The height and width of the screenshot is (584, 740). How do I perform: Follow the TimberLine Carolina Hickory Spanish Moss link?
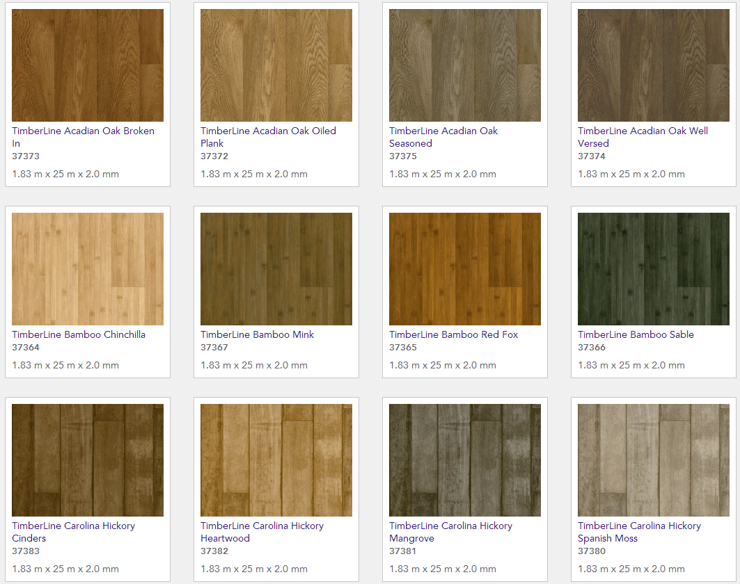(x=640, y=532)
